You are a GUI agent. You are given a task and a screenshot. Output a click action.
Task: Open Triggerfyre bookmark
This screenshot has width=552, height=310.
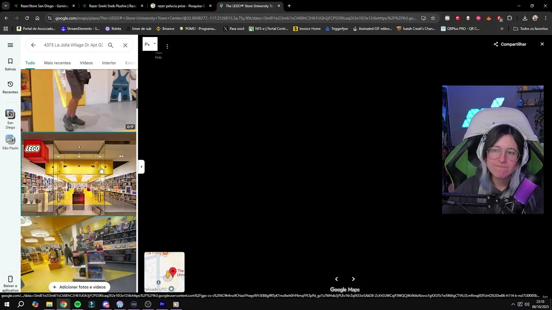click(x=336, y=29)
